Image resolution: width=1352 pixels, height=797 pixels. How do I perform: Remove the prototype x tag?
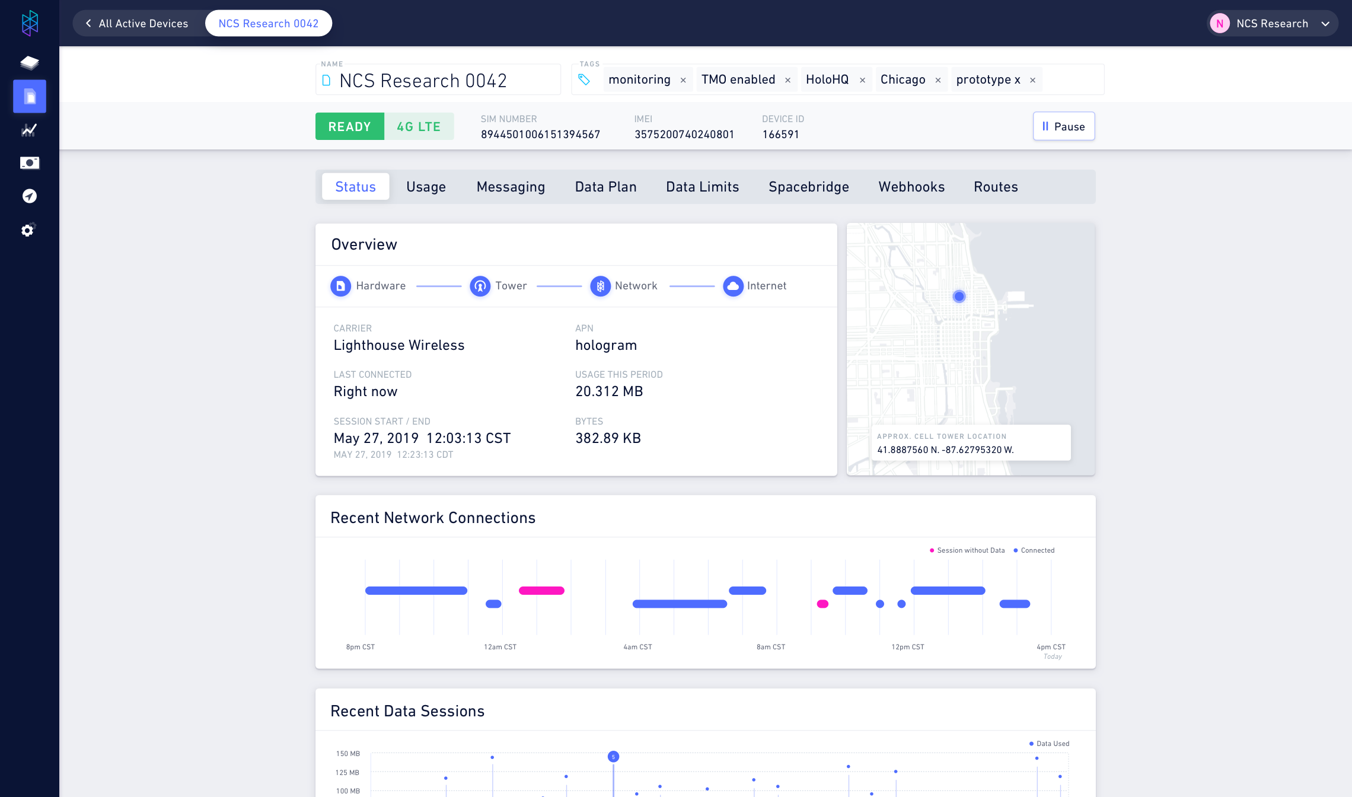point(1033,80)
